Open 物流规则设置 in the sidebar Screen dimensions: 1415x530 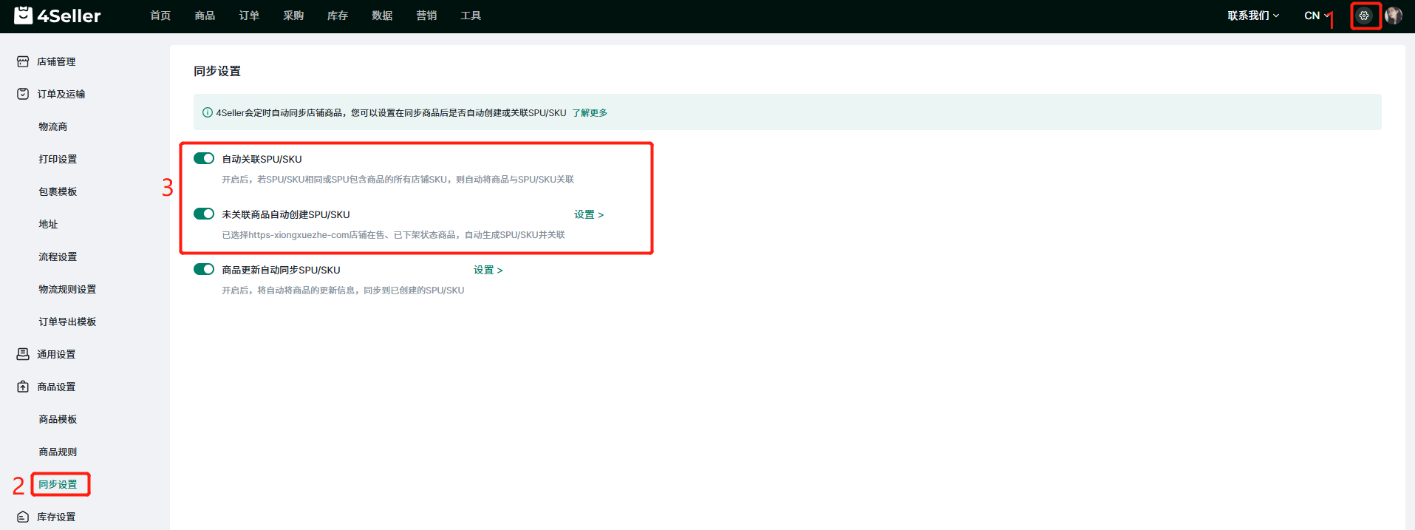click(x=67, y=289)
